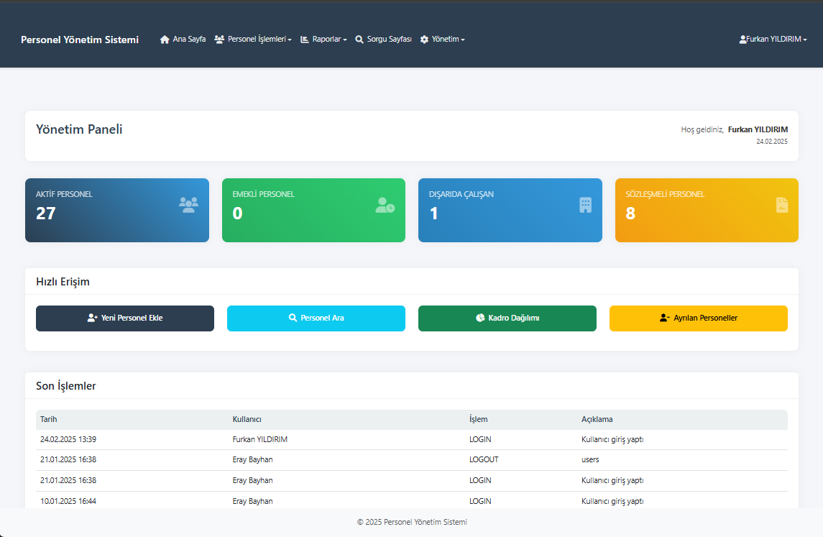The width and height of the screenshot is (823, 537).
Task: Click the Kullanıcı column header
Action: pos(247,419)
